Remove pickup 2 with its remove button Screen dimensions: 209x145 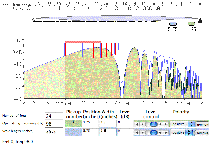pyautogui.click(x=202, y=132)
